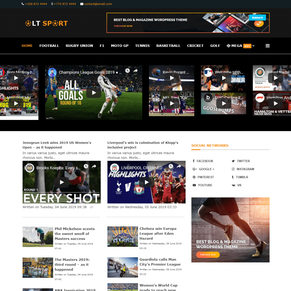Viewport: 291px width, 291px height.
Task: Click Chelsea Europa League celebration thumbnail
Action: point(123,237)
